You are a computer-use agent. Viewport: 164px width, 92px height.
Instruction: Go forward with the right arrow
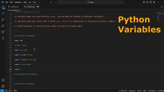[x=55, y=2]
